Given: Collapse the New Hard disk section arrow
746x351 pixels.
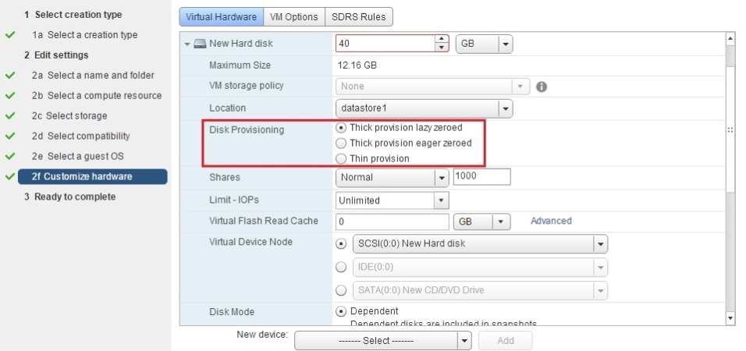Looking at the screenshot, I should click(187, 44).
